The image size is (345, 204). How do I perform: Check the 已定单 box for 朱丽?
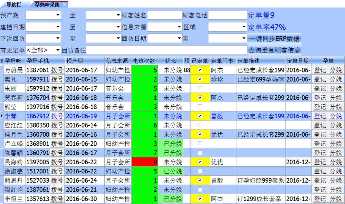pos(200,88)
